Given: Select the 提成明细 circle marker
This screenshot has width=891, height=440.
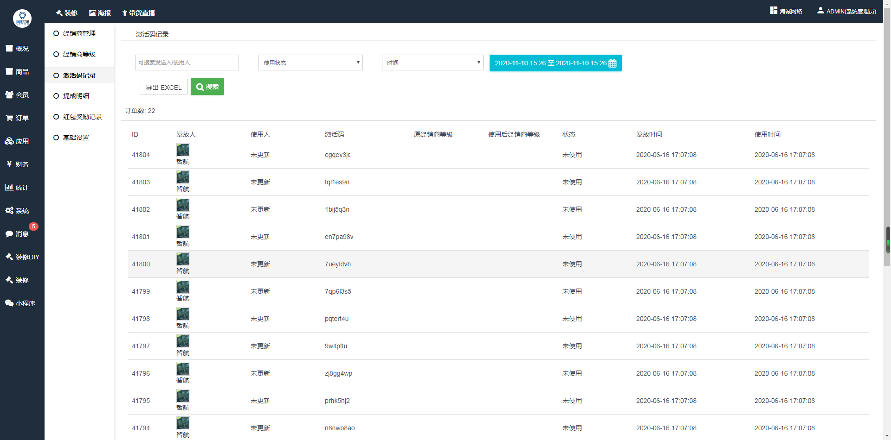Looking at the screenshot, I should coord(56,96).
